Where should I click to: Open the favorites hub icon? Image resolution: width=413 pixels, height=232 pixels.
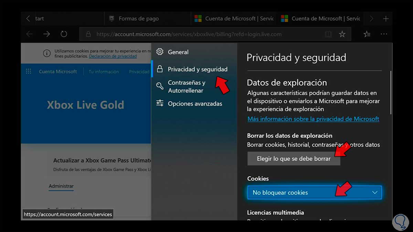click(x=367, y=34)
